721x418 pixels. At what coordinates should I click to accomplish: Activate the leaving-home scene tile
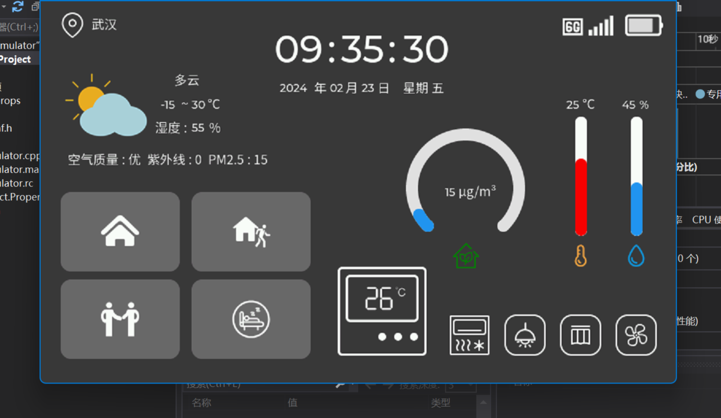tap(251, 232)
